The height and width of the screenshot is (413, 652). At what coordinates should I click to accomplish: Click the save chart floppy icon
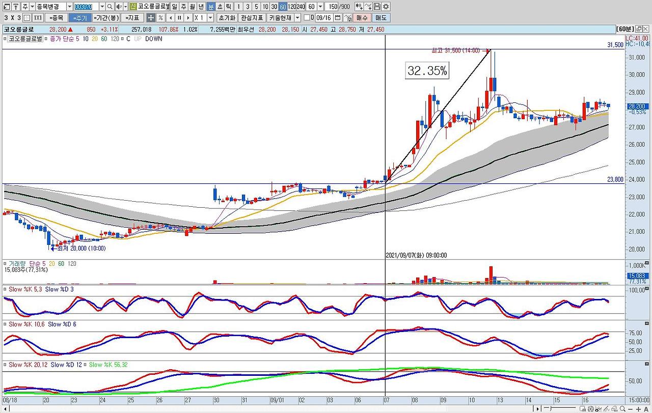pyautogui.click(x=377, y=7)
